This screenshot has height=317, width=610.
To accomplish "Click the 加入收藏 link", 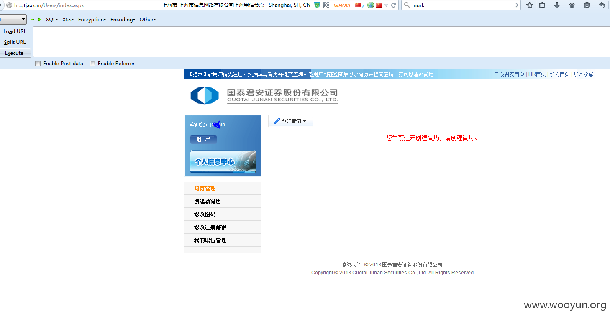I will (584, 74).
